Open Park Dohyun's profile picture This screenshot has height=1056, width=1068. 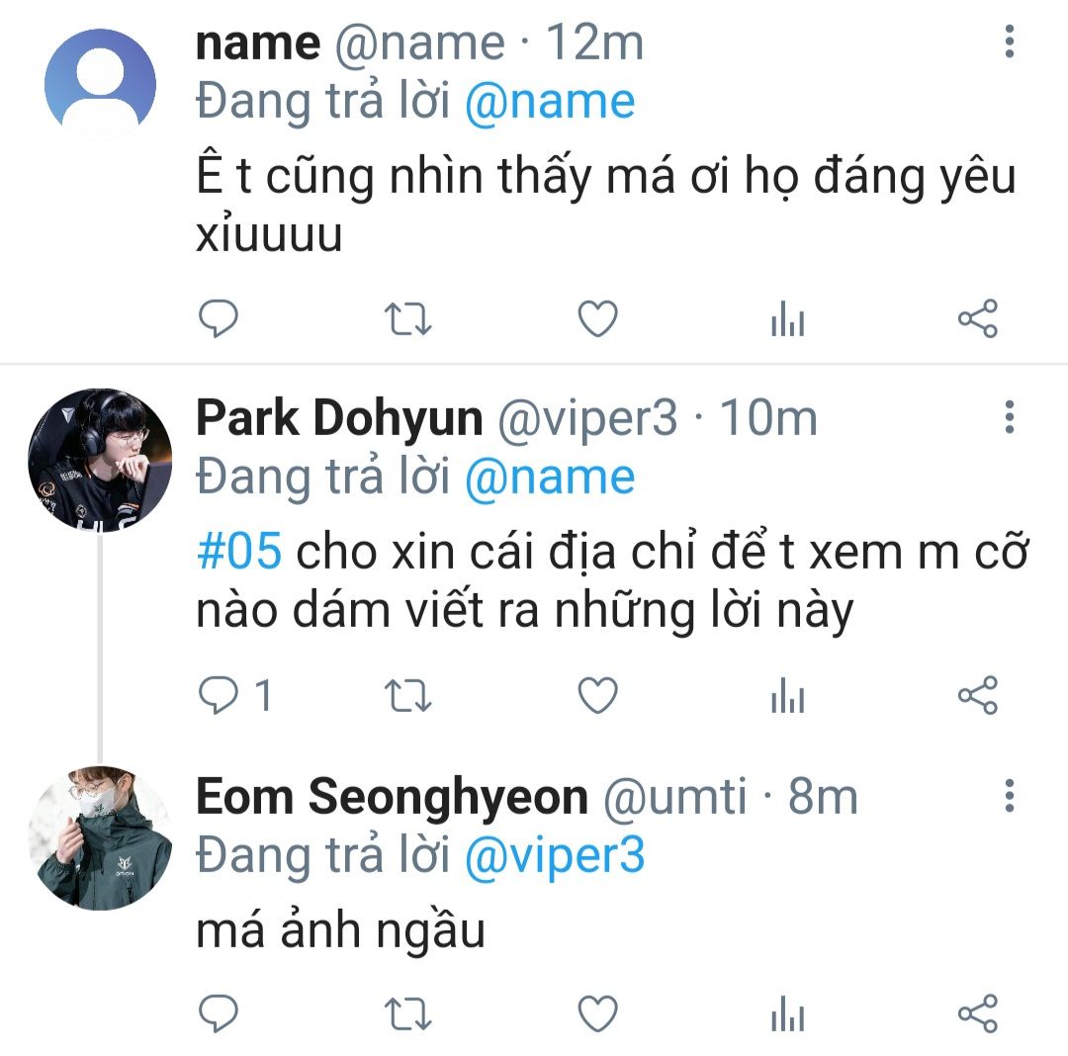click(100, 461)
